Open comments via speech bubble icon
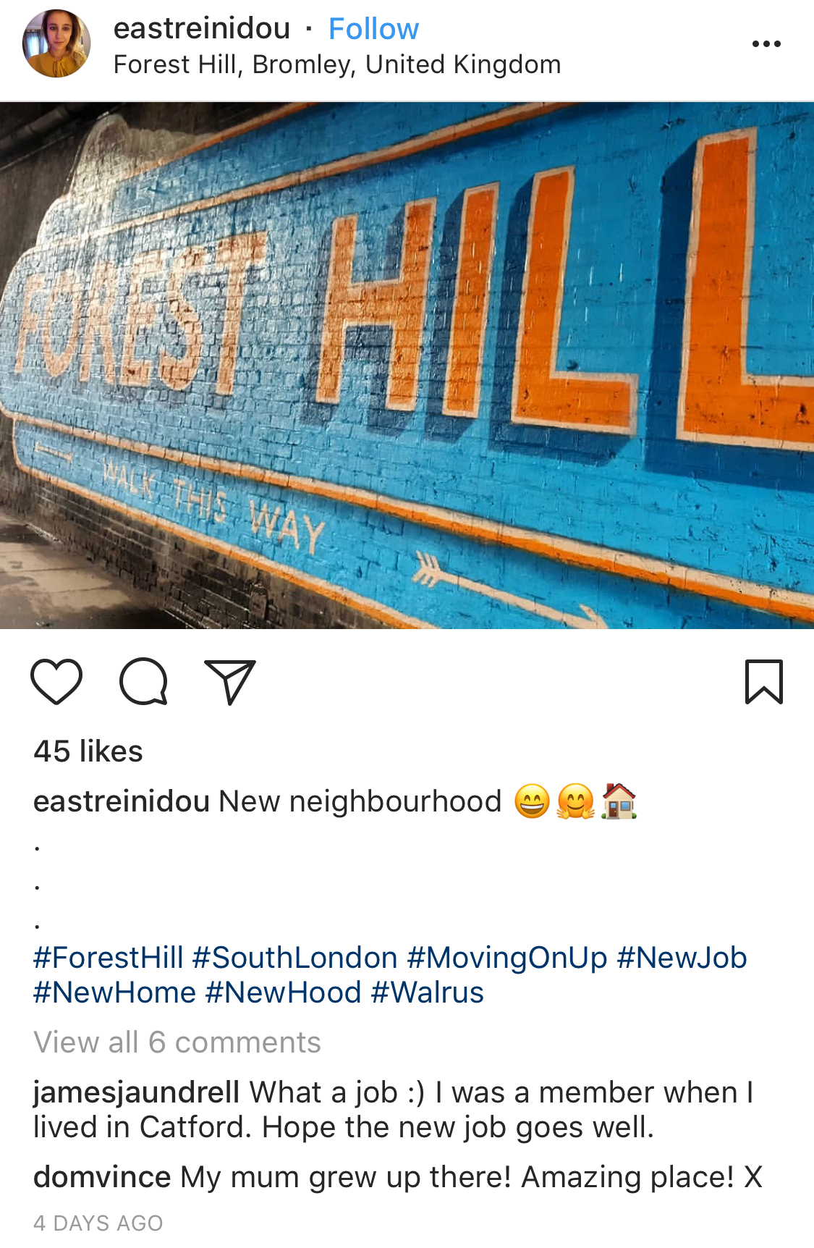Screen dimensions: 814x1248 (143, 682)
